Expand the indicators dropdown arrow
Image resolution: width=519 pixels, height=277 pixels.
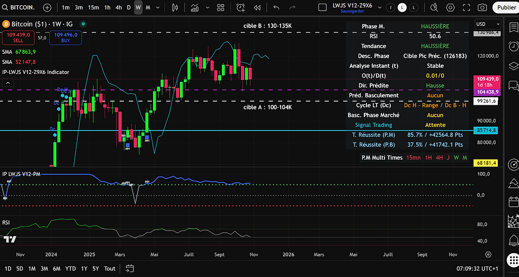pos(208,7)
